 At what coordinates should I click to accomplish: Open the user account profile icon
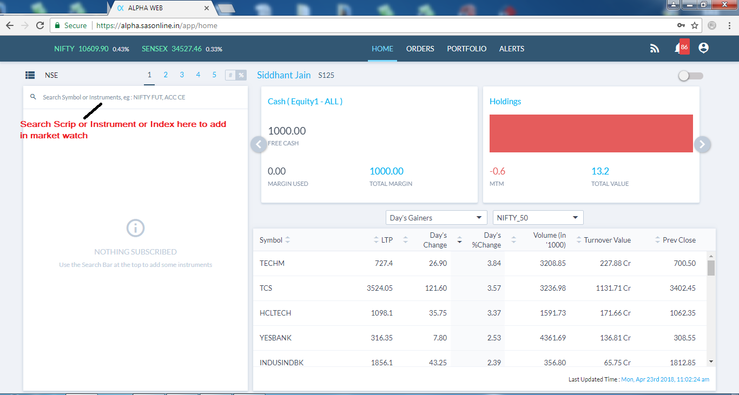703,48
